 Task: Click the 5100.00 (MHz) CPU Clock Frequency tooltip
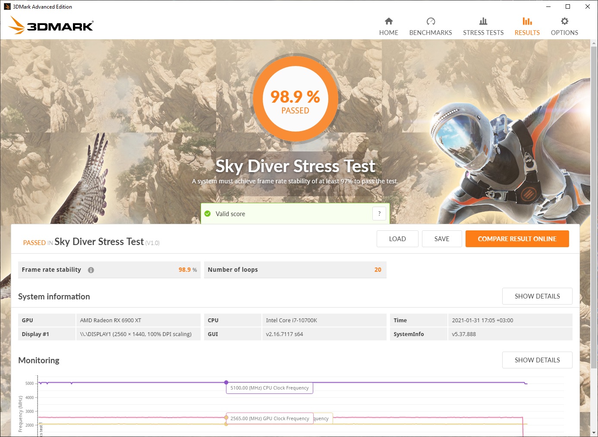click(x=270, y=388)
